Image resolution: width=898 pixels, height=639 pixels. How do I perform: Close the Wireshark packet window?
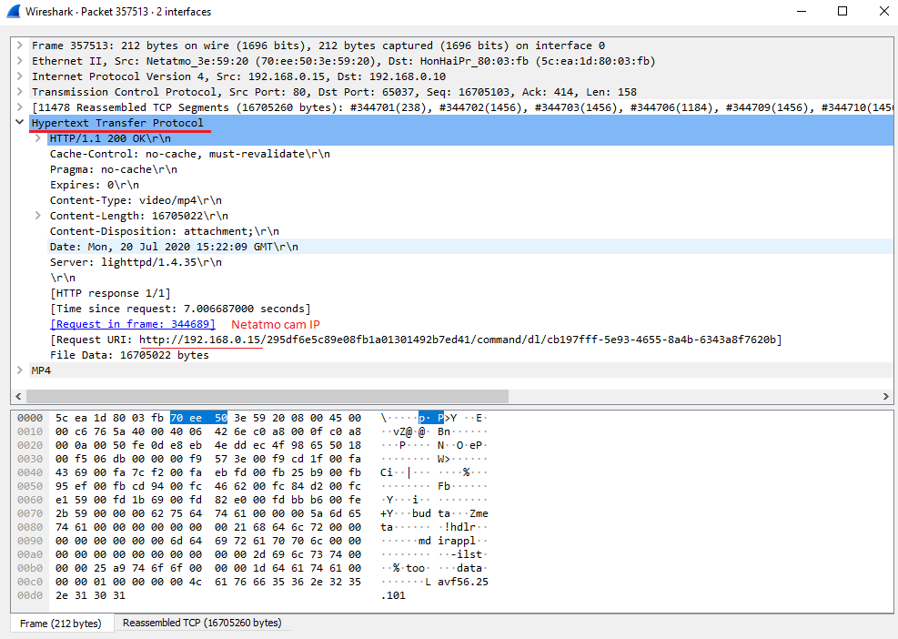883,12
